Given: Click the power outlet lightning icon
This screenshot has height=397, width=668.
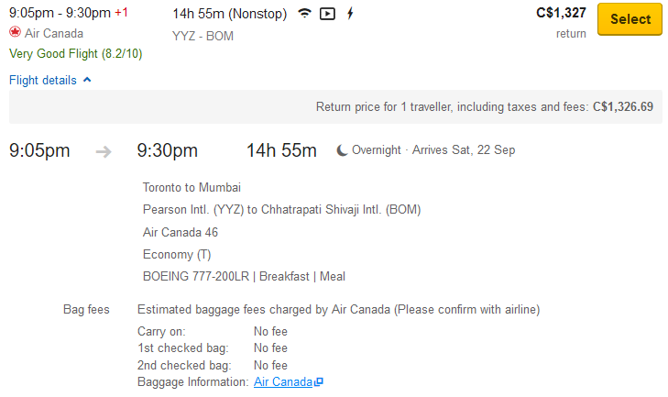Looking at the screenshot, I should click(x=350, y=15).
